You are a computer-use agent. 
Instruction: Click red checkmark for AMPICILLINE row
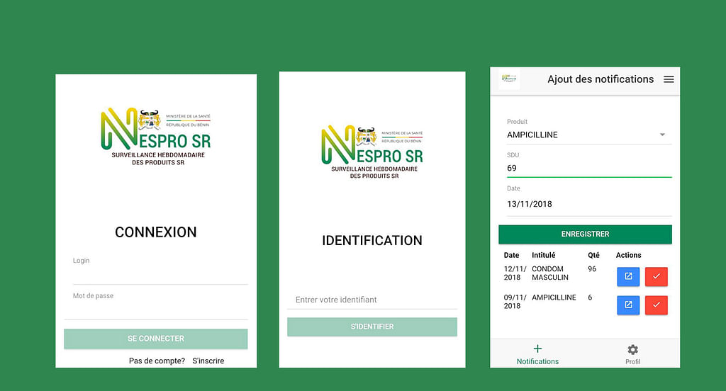pyautogui.click(x=657, y=305)
